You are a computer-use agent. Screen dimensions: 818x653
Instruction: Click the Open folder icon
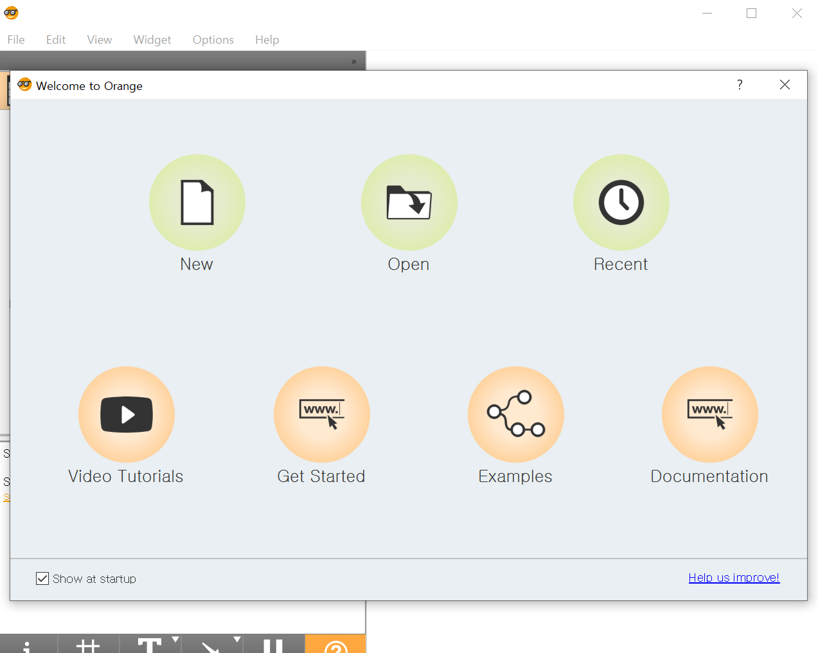click(x=409, y=202)
